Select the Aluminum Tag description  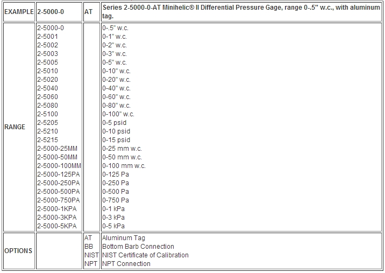124,238
